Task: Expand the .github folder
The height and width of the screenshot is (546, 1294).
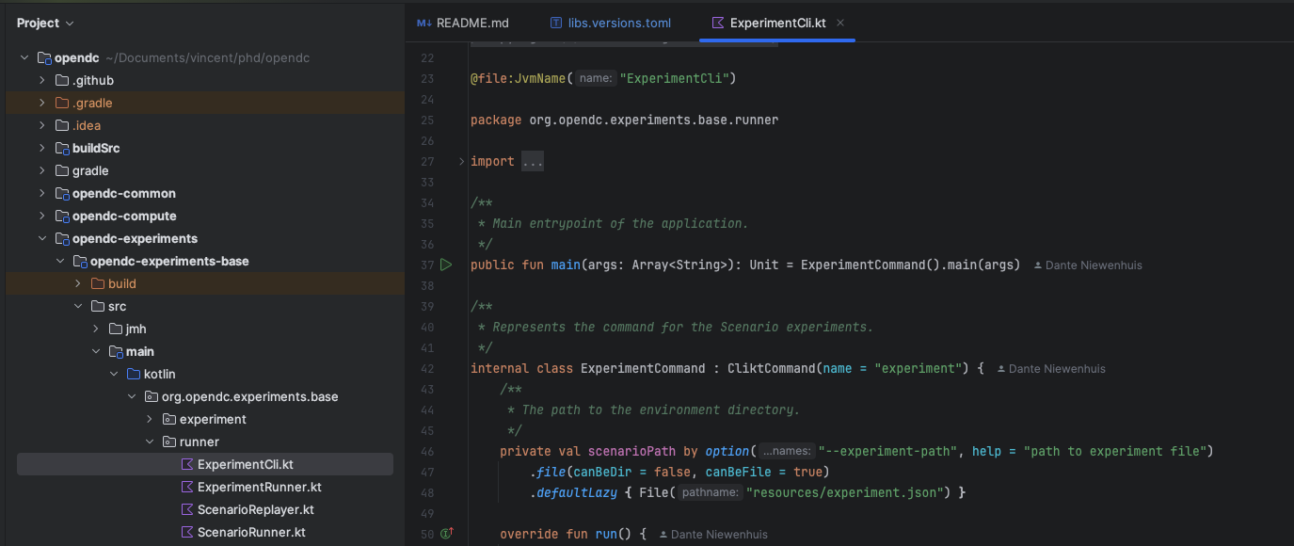Action: [x=41, y=80]
